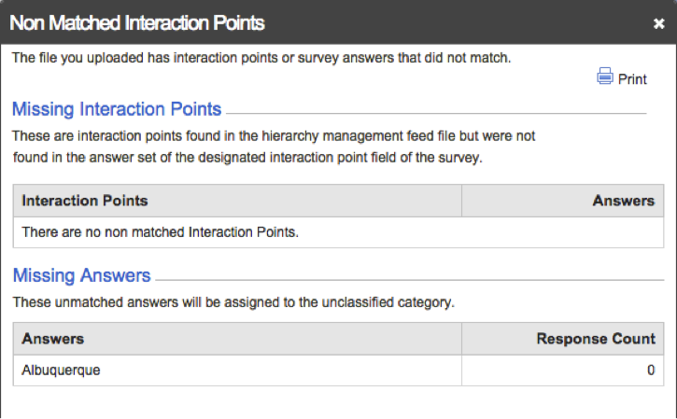This screenshot has width=677, height=419.
Task: Click the empty title bar area near the close icon
Action: (458, 22)
